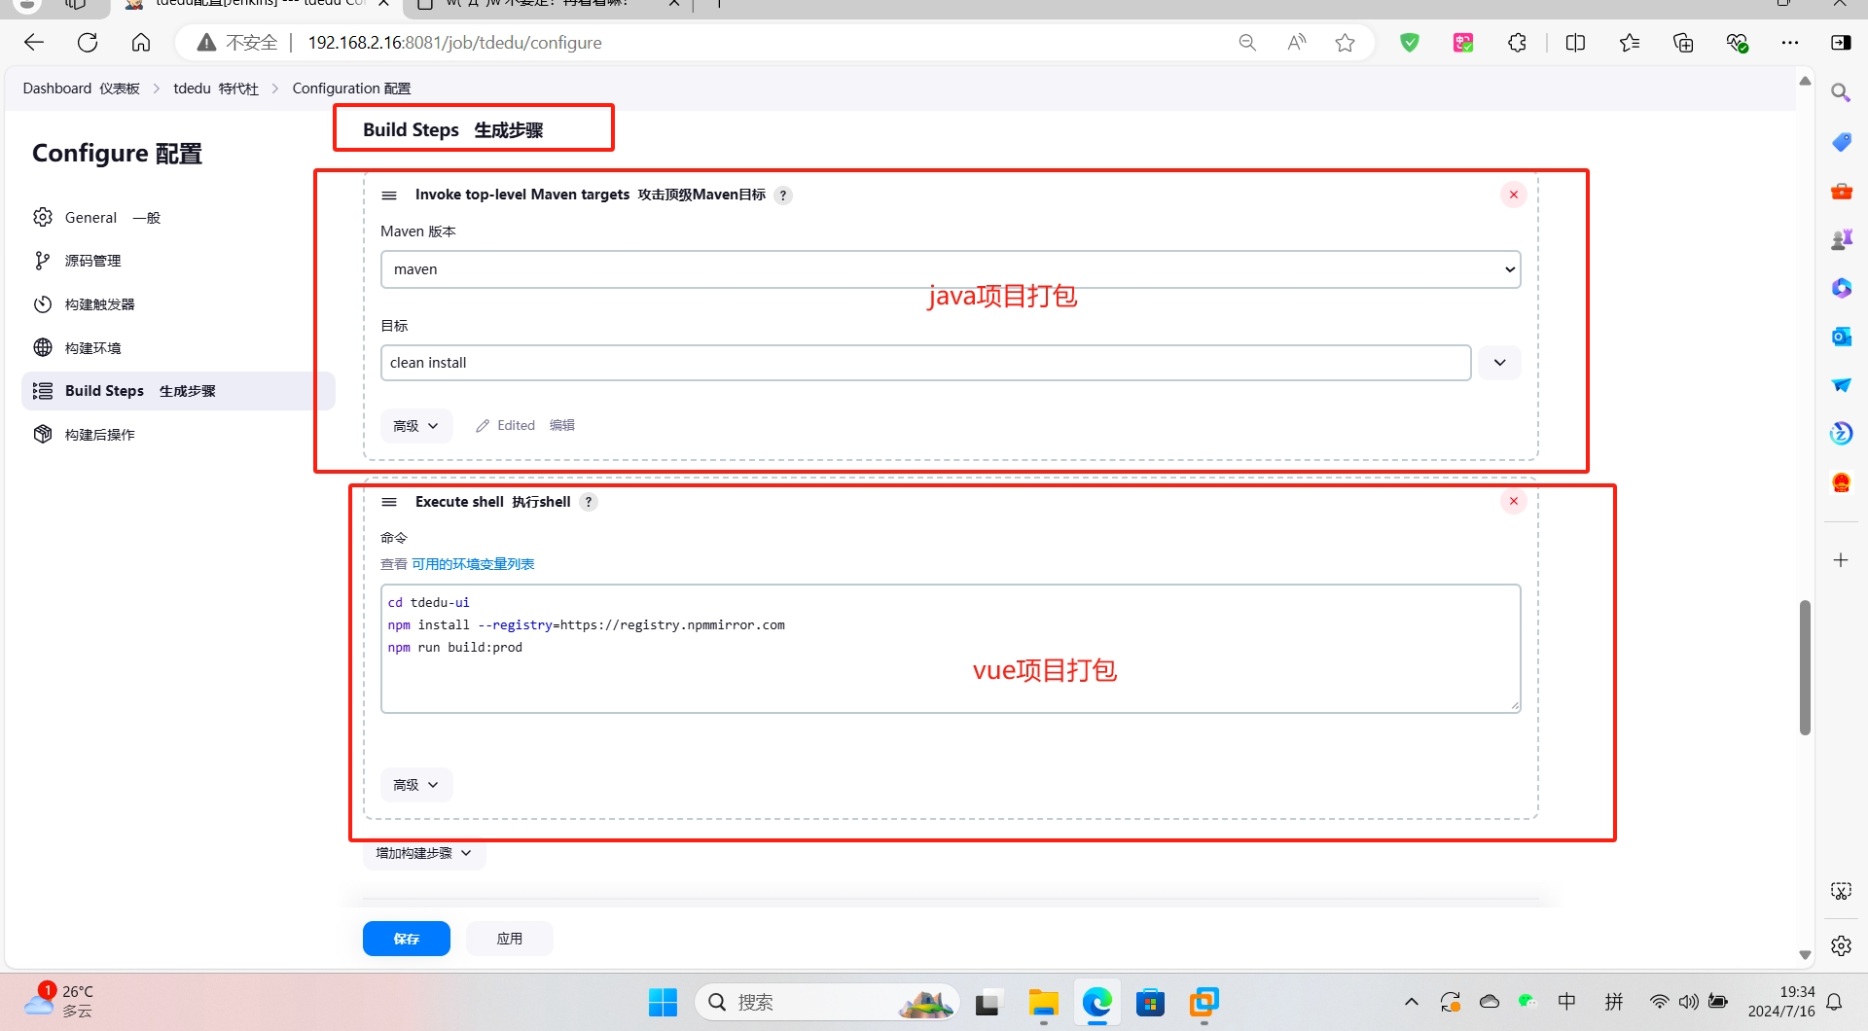This screenshot has width=1868, height=1031.
Task: Click inside the shell command textarea
Action: coord(951,649)
